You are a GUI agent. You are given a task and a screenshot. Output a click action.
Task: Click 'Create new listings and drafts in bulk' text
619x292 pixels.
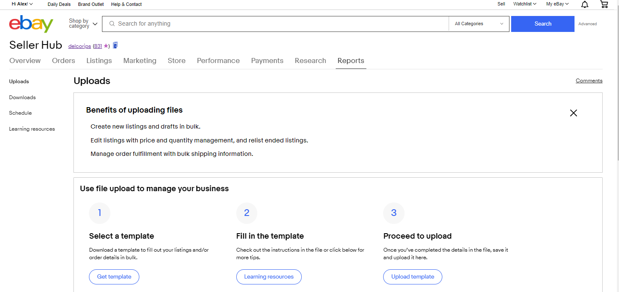146,126
